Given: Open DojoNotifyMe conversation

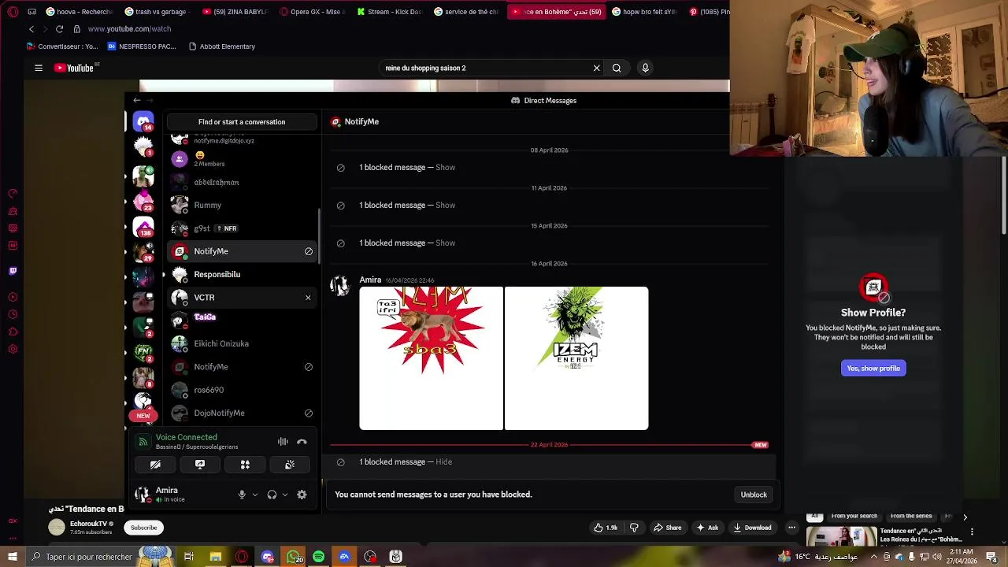Looking at the screenshot, I should pos(242,413).
